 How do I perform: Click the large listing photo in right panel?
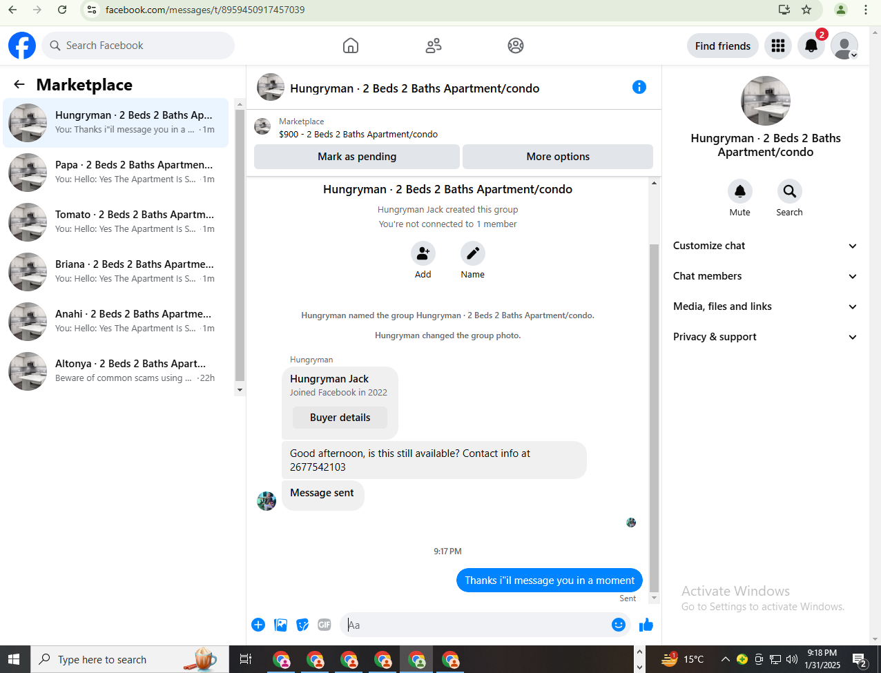point(766,101)
